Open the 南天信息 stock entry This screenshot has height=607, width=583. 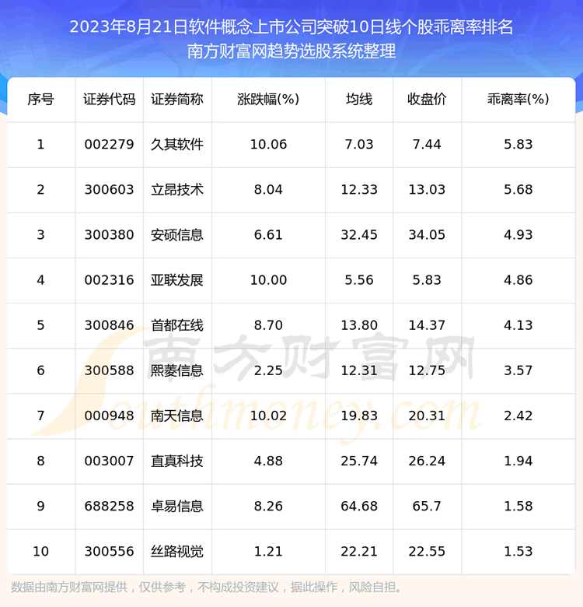click(177, 416)
